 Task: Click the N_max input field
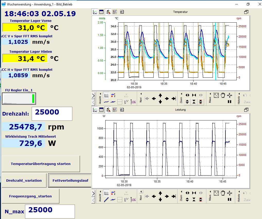tap(50, 211)
